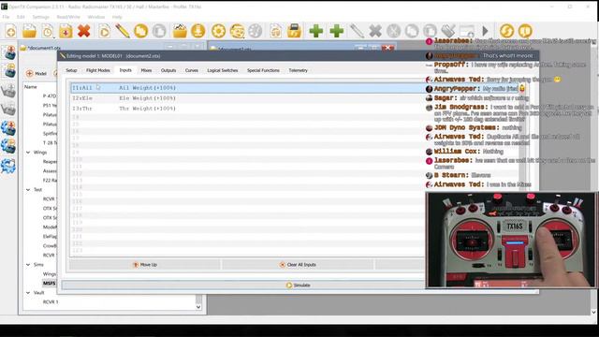Click the grey pencil toolbar icon
Viewport: 599px width, 337px height.
click(x=357, y=31)
